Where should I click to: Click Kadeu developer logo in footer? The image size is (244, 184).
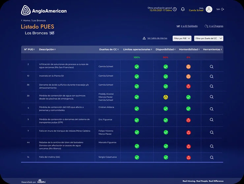(42, 181)
